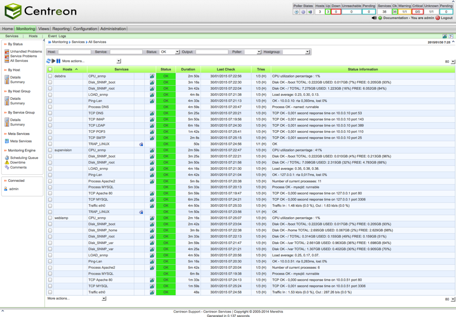Image resolution: width=456 pixels, height=317 pixels.
Task: Open the Status filter dropdown set to OK
Action: click(169, 52)
